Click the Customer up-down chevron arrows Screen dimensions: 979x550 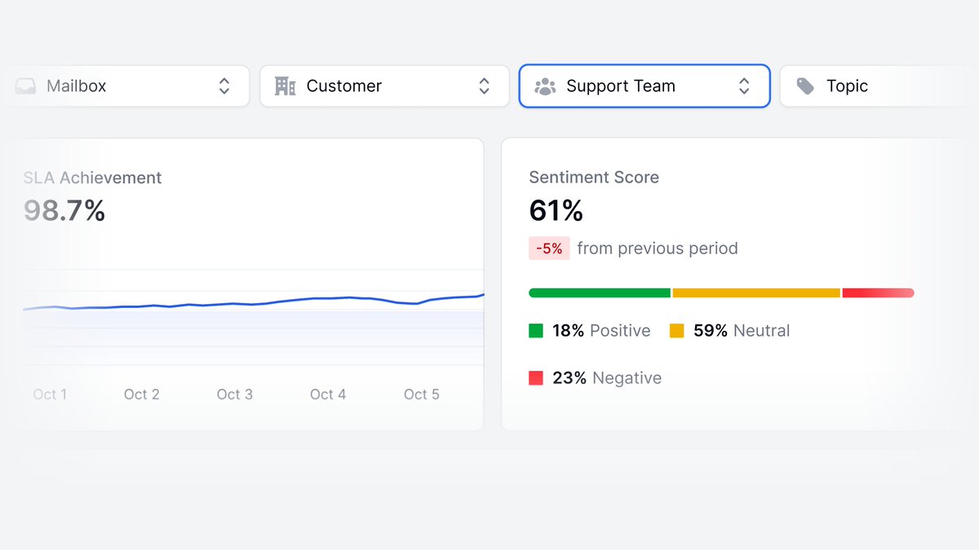484,86
